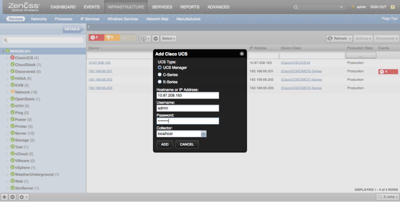This screenshot has width=400, height=202.
Task: Open the ADVANCED menu
Action: pyautogui.click(x=218, y=7)
